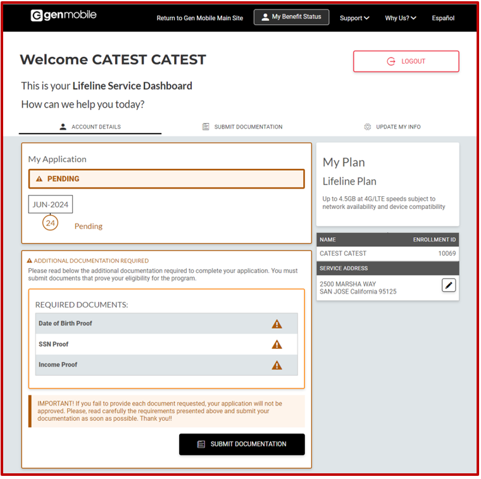Click the orange Pending status label
This screenshot has width=481, height=479.
(x=89, y=227)
